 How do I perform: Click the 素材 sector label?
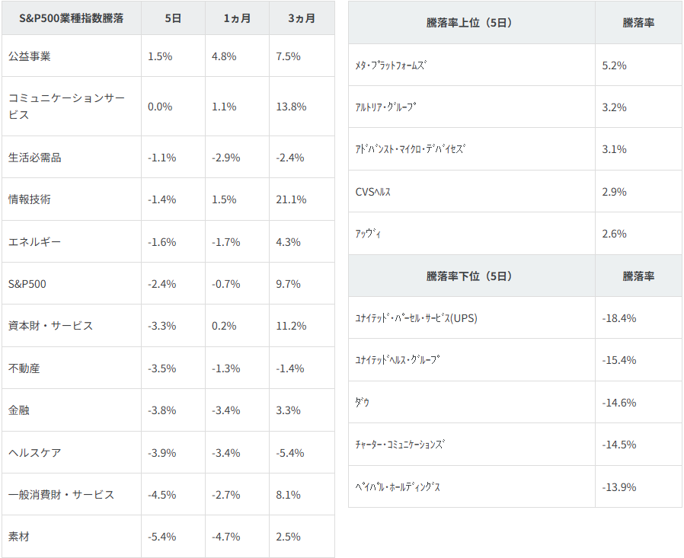[x=18, y=537]
